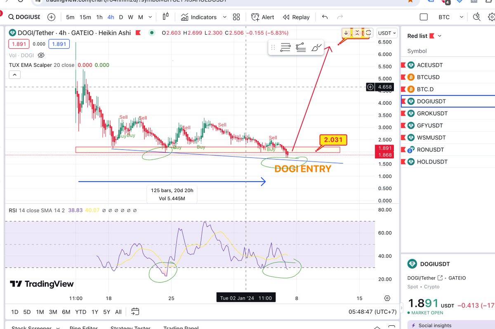Image resolution: width=495 pixels, height=329 pixels.
Task: Switch to the 5m timeframe
Action: 70,17
